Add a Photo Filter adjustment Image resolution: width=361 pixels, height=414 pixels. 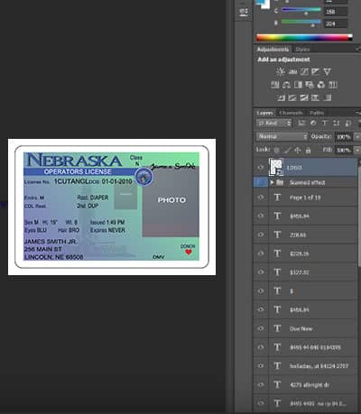(310, 85)
